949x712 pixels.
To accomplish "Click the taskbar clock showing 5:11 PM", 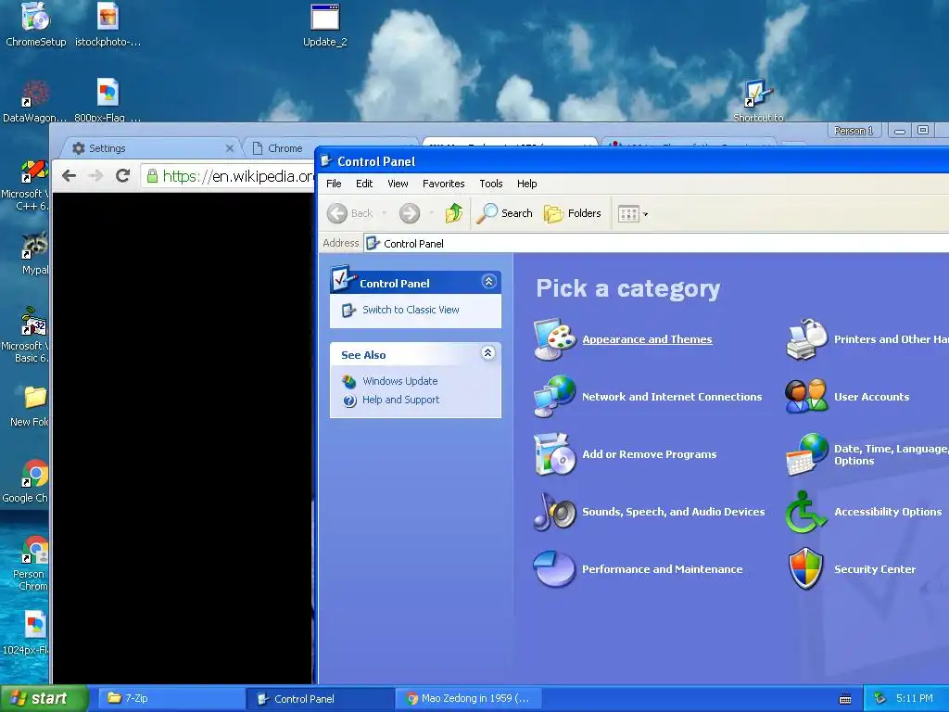I will click(x=914, y=698).
